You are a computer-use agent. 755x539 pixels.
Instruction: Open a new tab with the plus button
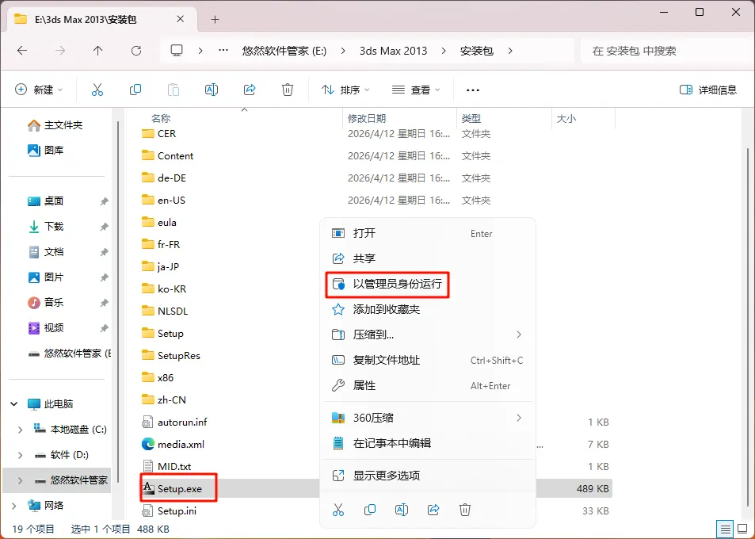(215, 19)
